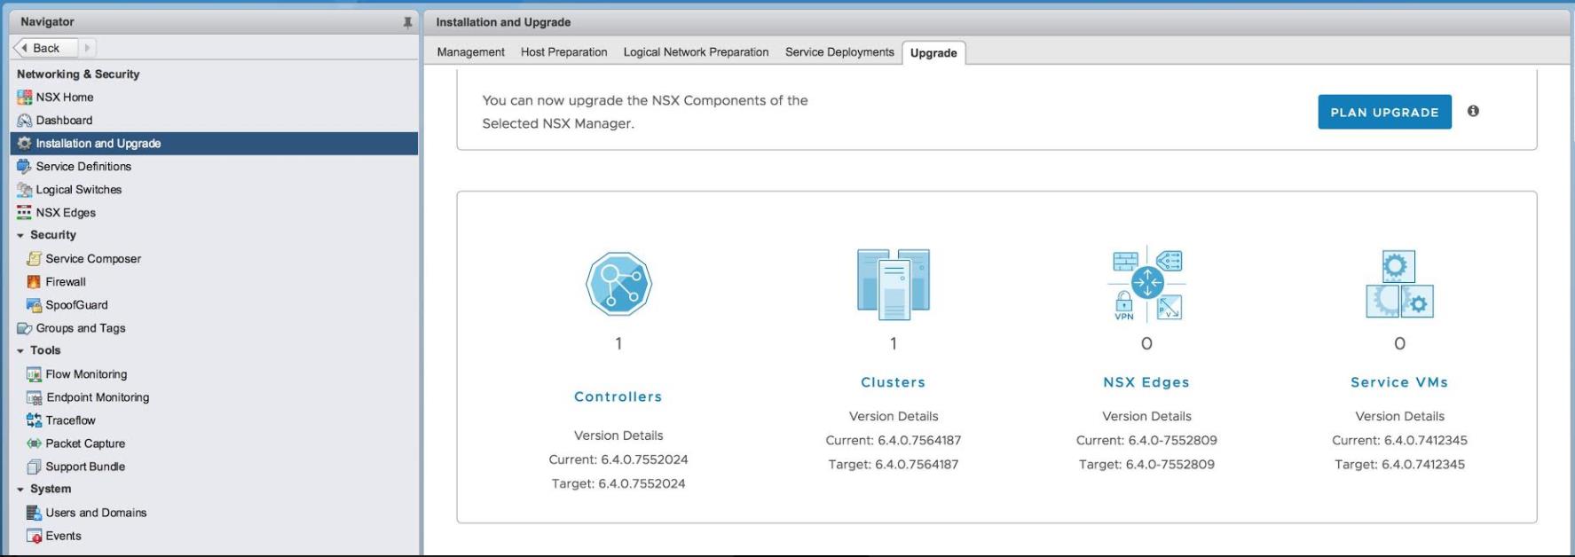Switch to Host Preparation tab
The height and width of the screenshot is (557, 1575).
pyautogui.click(x=563, y=52)
